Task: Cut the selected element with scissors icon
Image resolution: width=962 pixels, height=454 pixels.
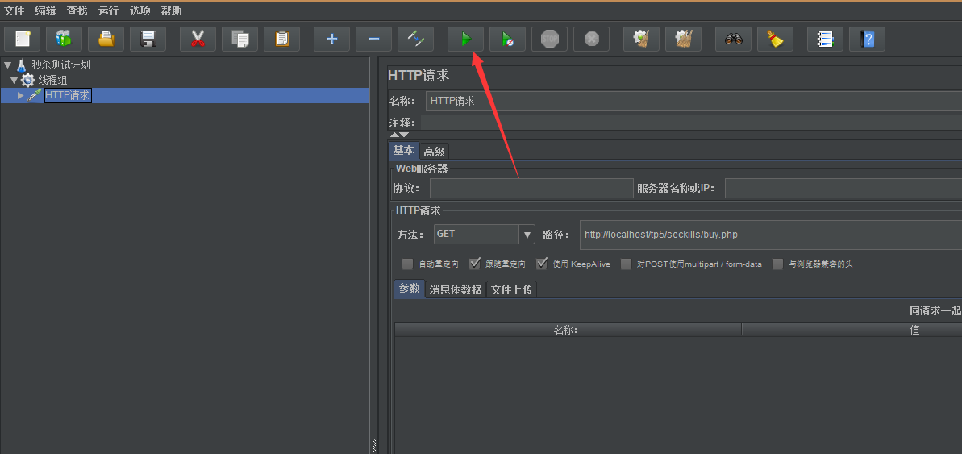Action: pyautogui.click(x=198, y=40)
